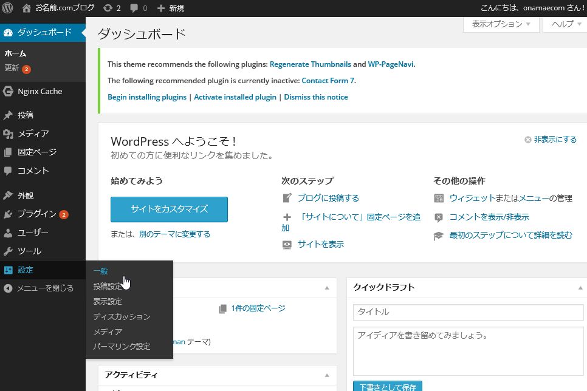Click the Begin installing plugins link

click(x=147, y=97)
